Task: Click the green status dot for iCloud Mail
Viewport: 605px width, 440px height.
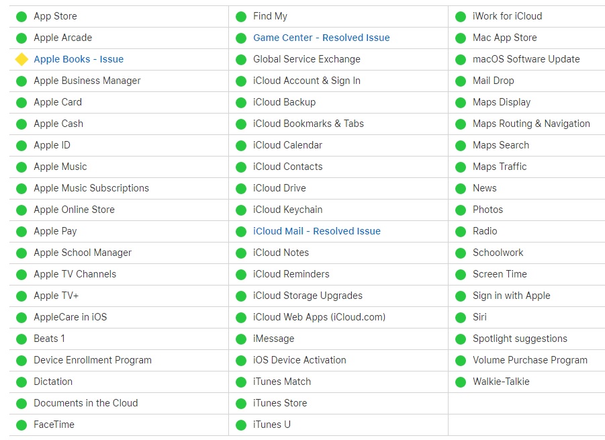Action: 241,232
